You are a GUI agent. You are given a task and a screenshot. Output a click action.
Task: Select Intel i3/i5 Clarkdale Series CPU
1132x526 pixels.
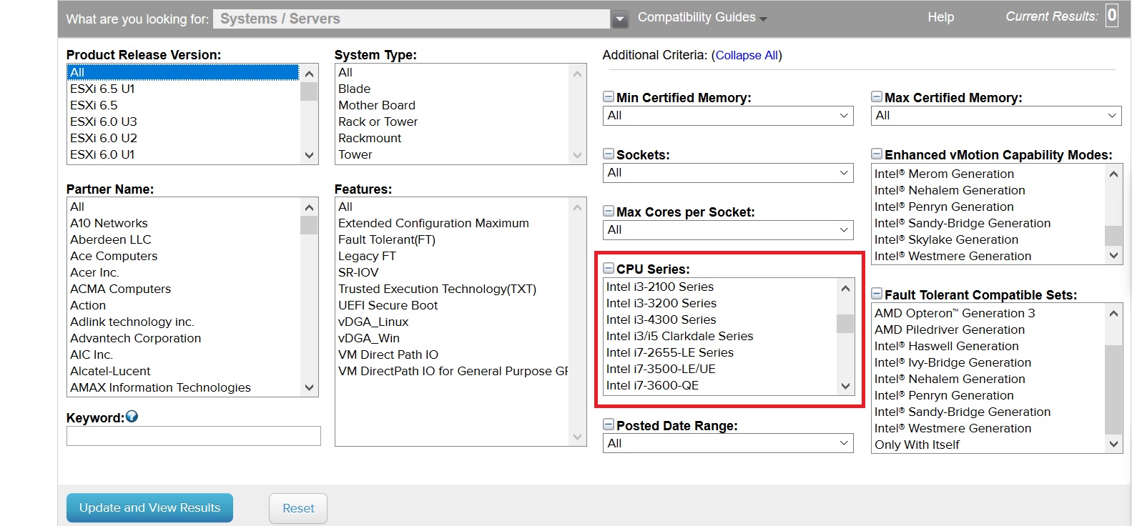(720, 336)
